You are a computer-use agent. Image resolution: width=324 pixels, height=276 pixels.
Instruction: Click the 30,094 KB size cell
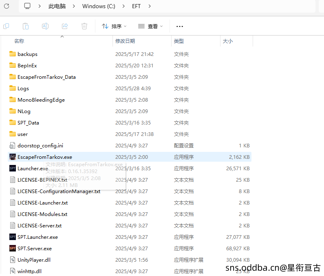coord(238,260)
